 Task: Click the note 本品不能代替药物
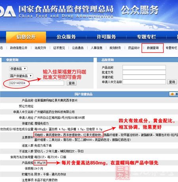pos(46,180)
